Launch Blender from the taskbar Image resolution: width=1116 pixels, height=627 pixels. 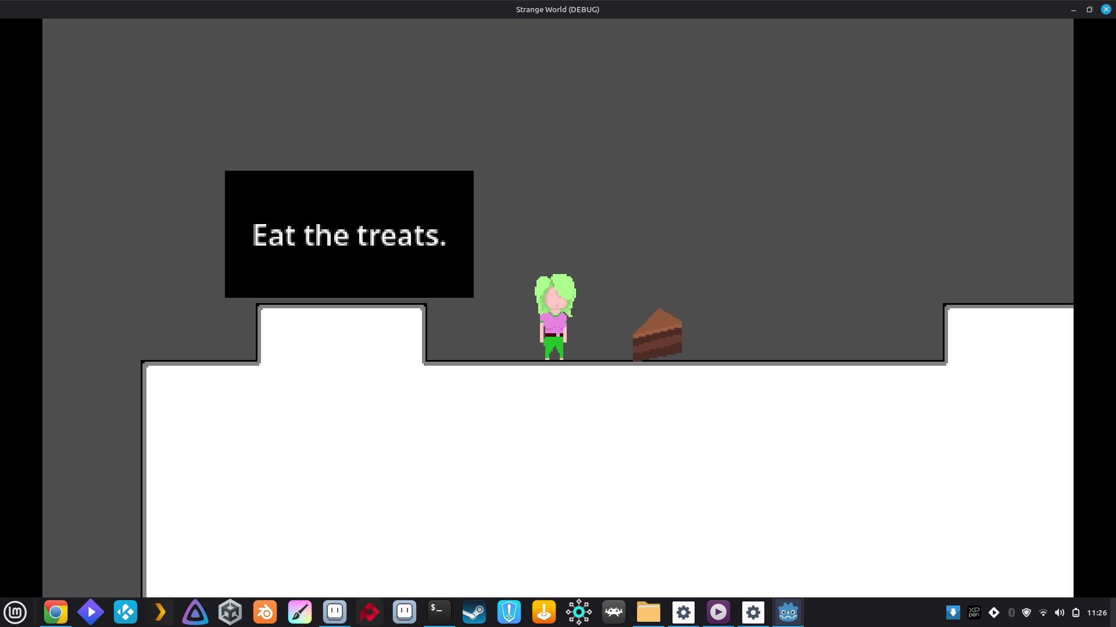[265, 612]
